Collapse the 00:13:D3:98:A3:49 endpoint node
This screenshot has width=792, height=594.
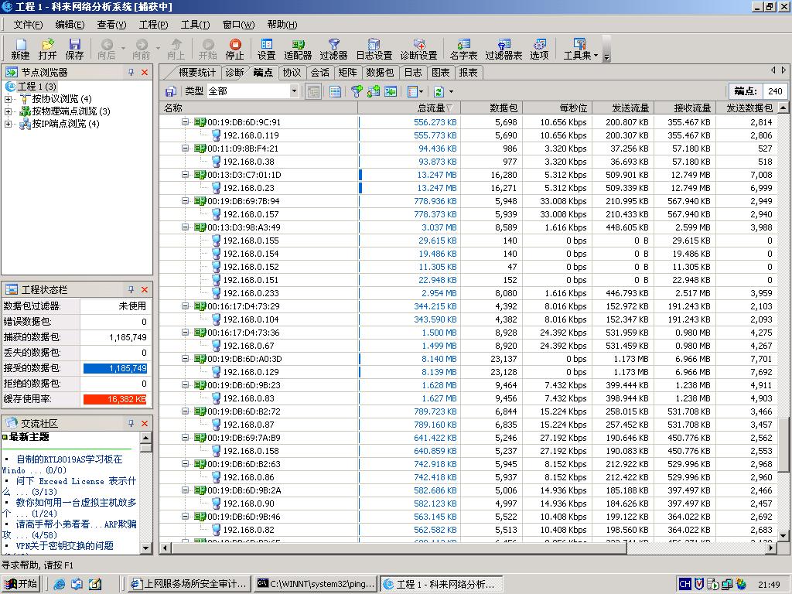tap(186, 227)
